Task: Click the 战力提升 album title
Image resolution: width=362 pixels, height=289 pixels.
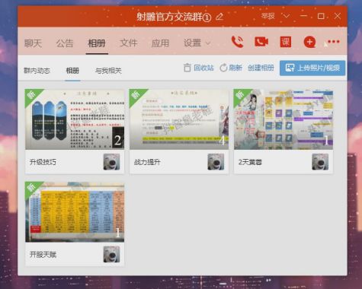Action: 147,162
